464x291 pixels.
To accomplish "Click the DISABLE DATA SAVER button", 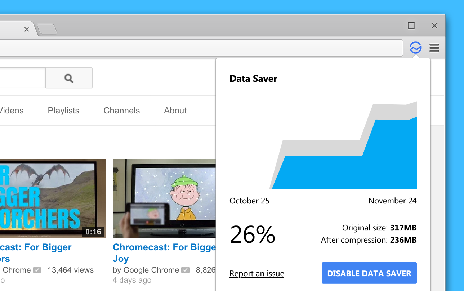I will point(369,273).
